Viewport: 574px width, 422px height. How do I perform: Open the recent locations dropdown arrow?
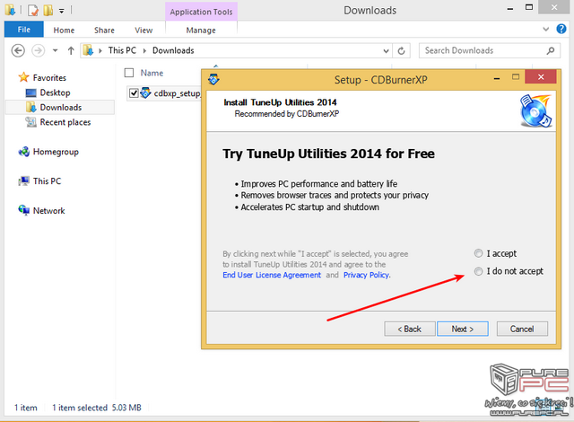point(55,50)
